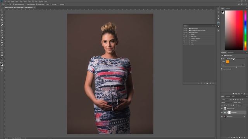The image size is (248, 139).
Task: Switch to the Adjustments tab
Action: pos(231,53)
